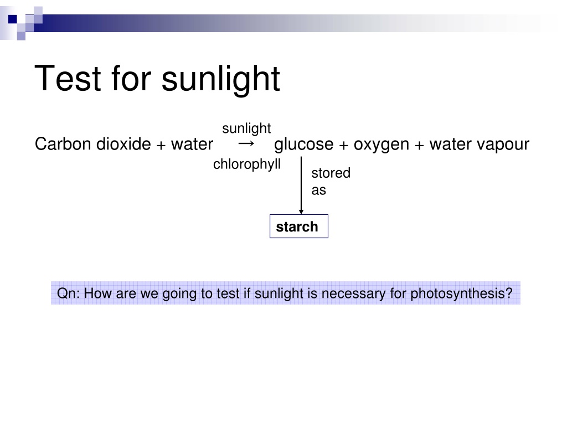Viewport: 567px width, 438px height.
Task: Click the 'sunlight' label above the arrow
Action: click(x=246, y=128)
